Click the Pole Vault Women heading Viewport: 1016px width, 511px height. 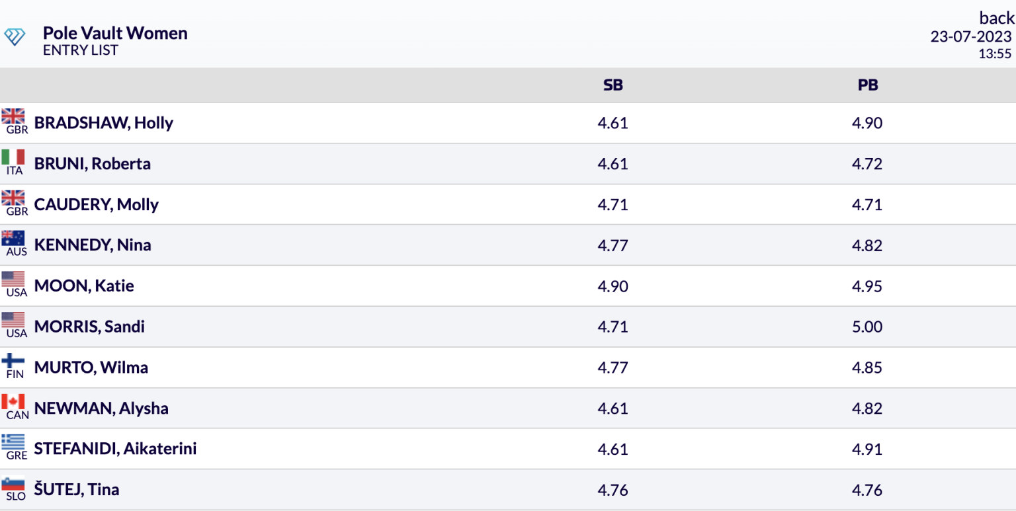pyautogui.click(x=115, y=33)
